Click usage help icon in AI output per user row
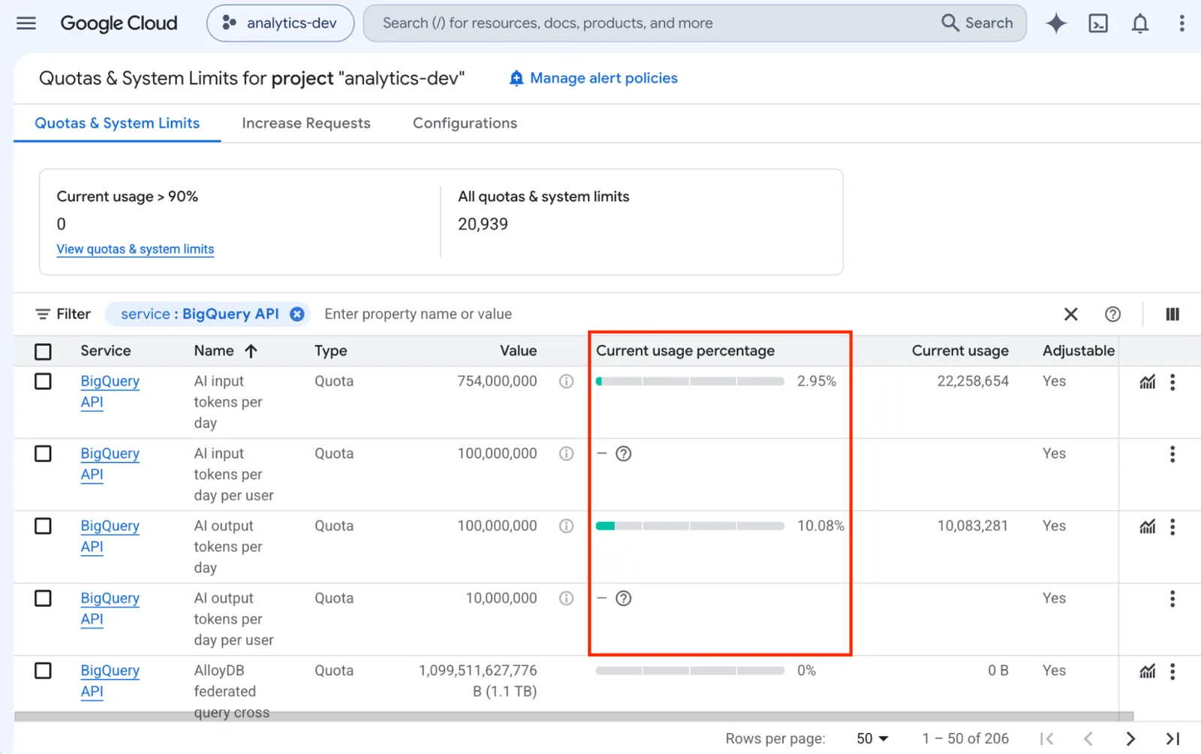 click(x=623, y=599)
